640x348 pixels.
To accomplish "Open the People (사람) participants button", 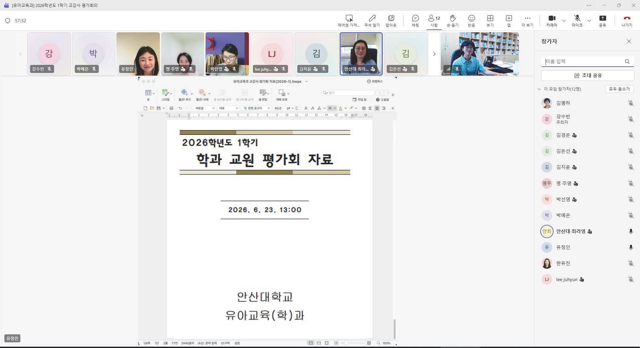I will point(434,21).
